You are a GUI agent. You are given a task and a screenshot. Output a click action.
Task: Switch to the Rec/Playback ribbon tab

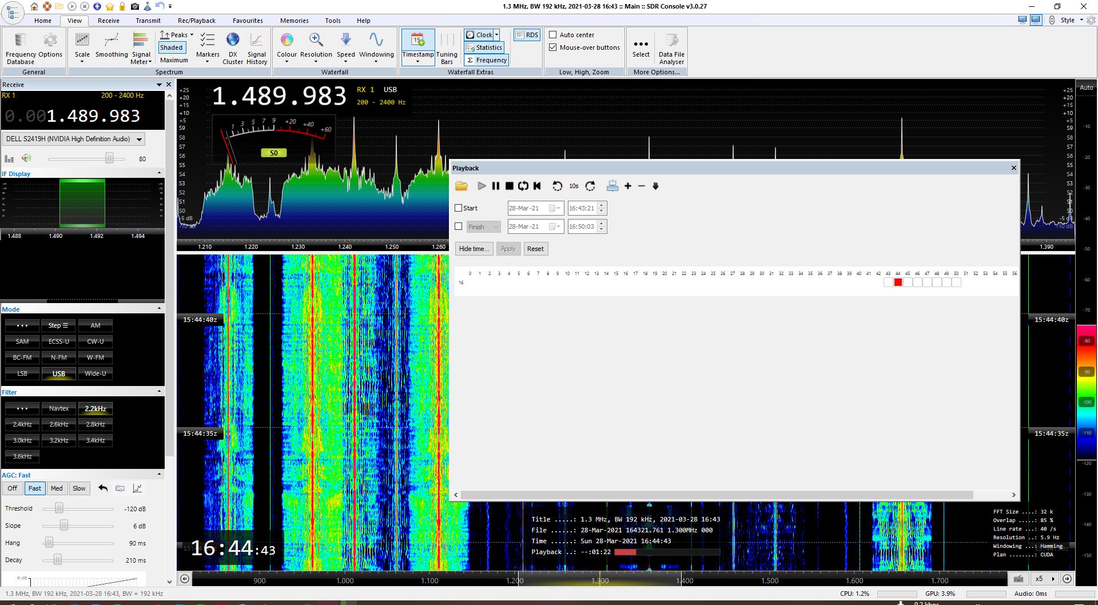click(196, 21)
